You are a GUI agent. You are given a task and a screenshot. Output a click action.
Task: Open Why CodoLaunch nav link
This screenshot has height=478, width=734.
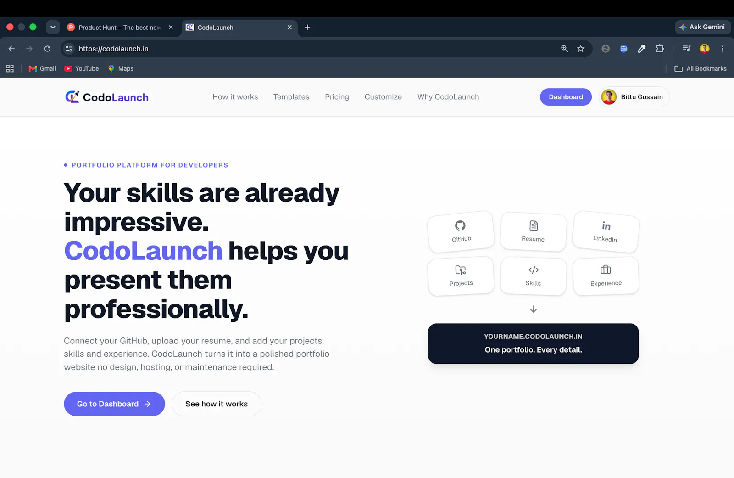(448, 97)
